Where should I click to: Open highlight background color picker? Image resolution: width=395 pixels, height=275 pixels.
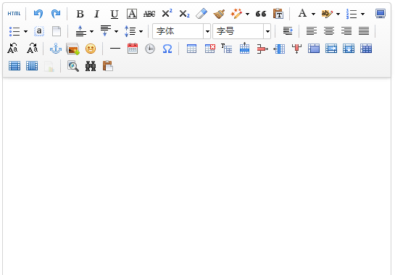click(327, 14)
